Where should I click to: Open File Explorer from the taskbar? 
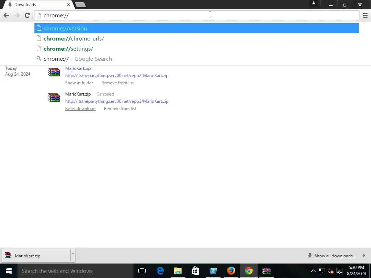pos(178,271)
